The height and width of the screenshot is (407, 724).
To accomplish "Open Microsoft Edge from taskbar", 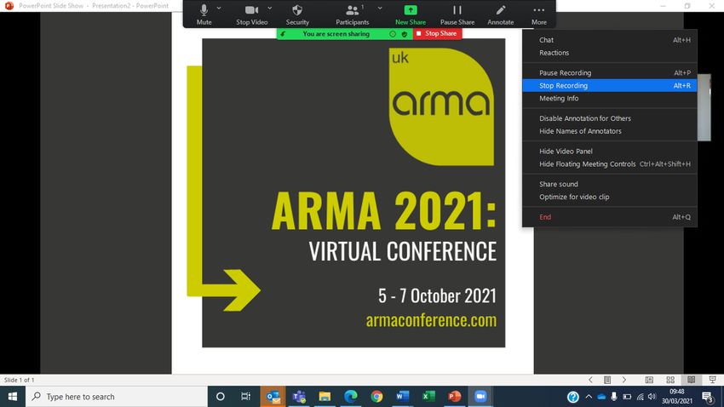I will tap(351, 397).
